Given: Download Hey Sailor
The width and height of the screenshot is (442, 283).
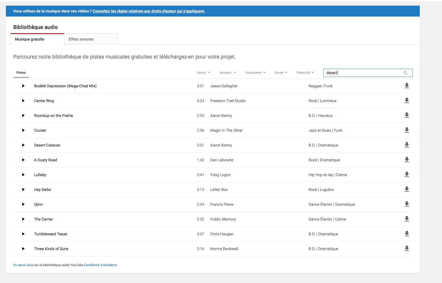Looking at the screenshot, I should pyautogui.click(x=407, y=189).
